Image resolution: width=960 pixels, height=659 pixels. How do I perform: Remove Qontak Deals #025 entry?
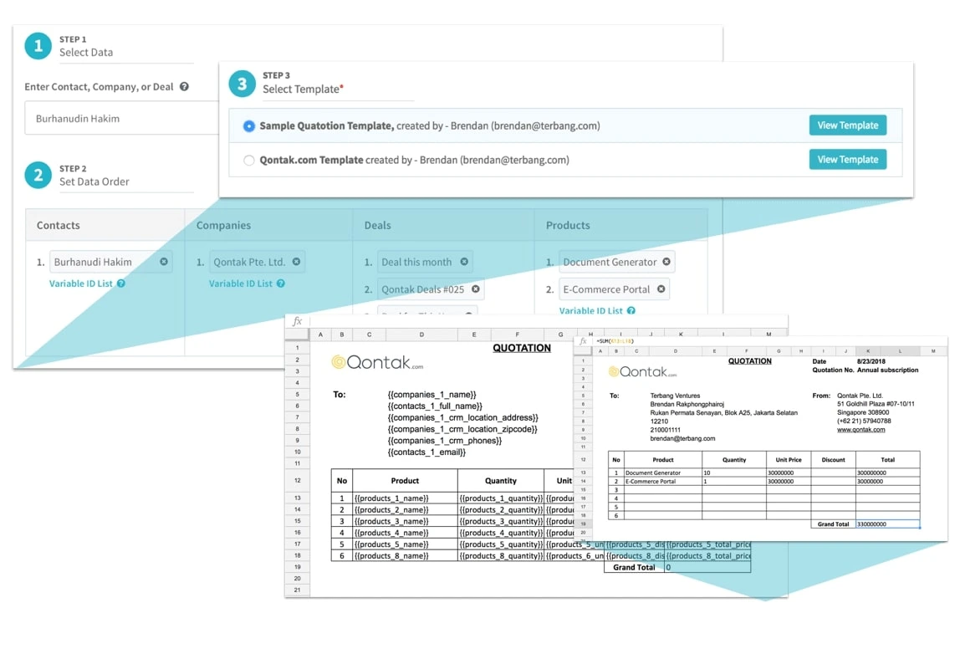[x=476, y=289]
